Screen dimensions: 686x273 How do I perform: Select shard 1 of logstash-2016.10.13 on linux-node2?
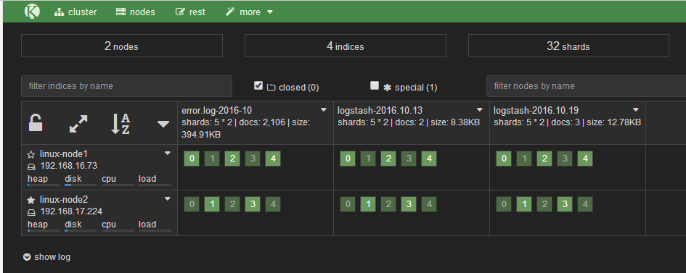click(x=368, y=204)
